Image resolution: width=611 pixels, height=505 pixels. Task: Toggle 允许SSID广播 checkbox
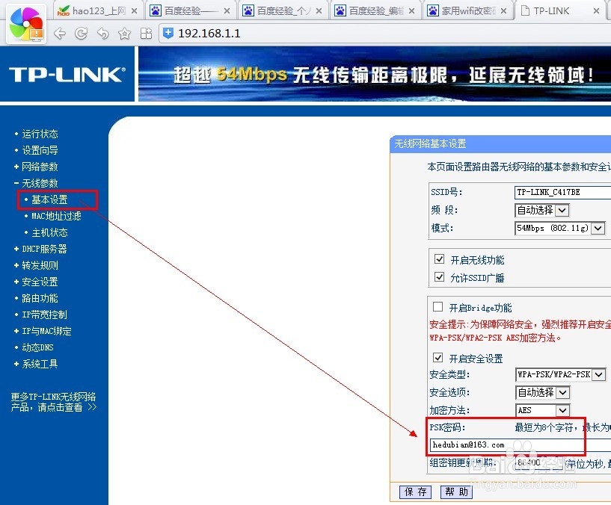pyautogui.click(x=439, y=277)
